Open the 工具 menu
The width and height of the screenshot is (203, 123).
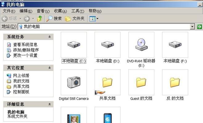pos(78,11)
